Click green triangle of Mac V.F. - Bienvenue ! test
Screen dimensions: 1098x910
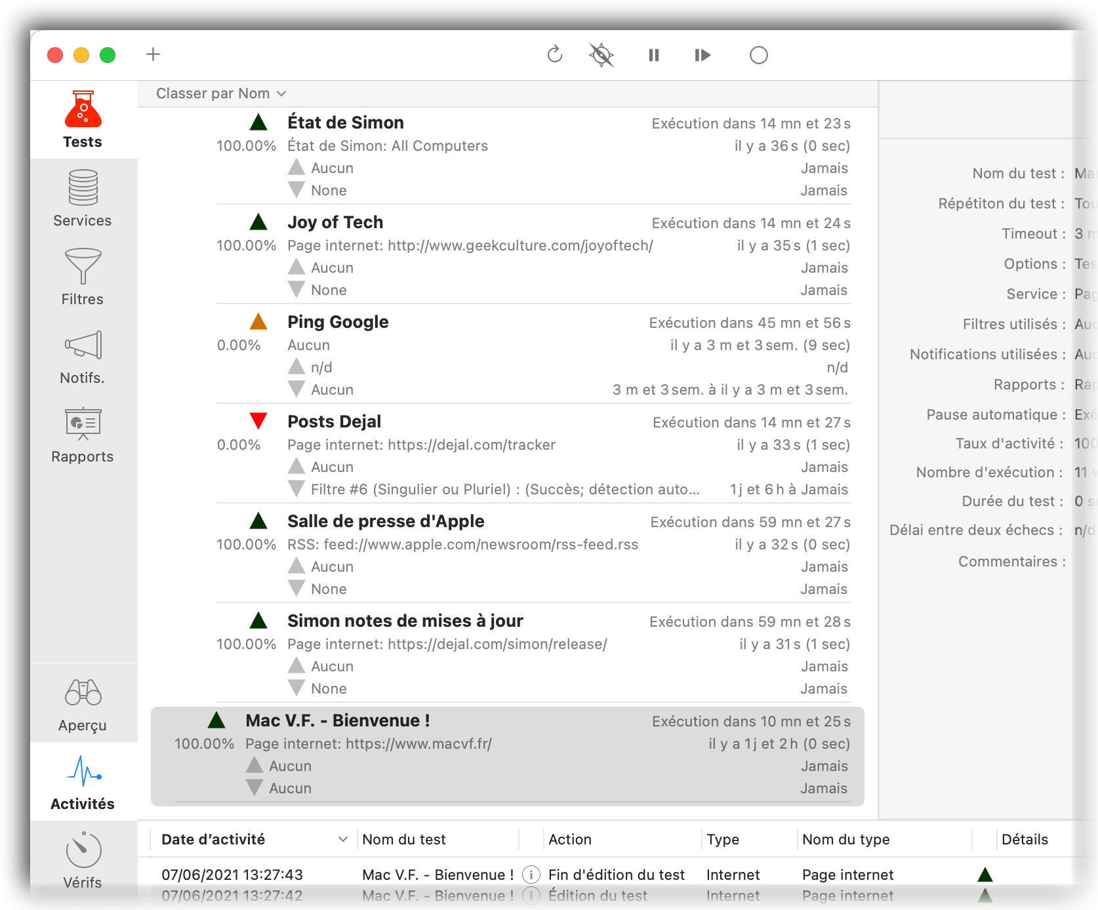(x=217, y=720)
